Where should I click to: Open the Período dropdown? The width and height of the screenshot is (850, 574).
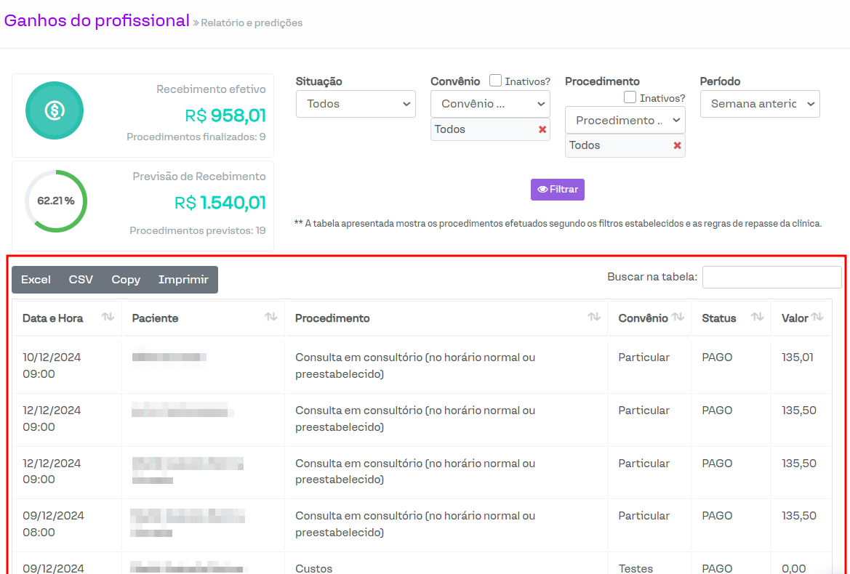760,104
